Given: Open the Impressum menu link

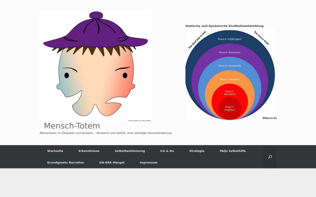Looking at the screenshot, I should pos(149,163).
